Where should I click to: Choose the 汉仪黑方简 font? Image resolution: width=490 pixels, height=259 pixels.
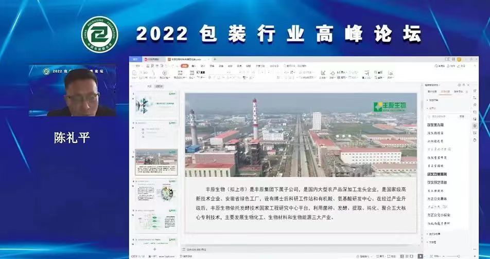coord(435,125)
